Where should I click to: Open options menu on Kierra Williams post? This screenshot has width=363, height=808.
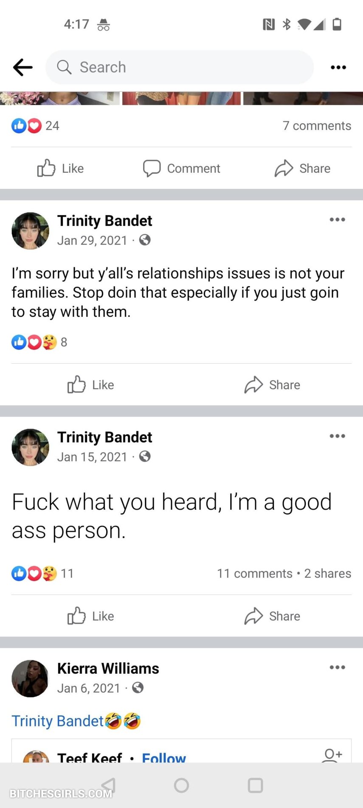337,668
